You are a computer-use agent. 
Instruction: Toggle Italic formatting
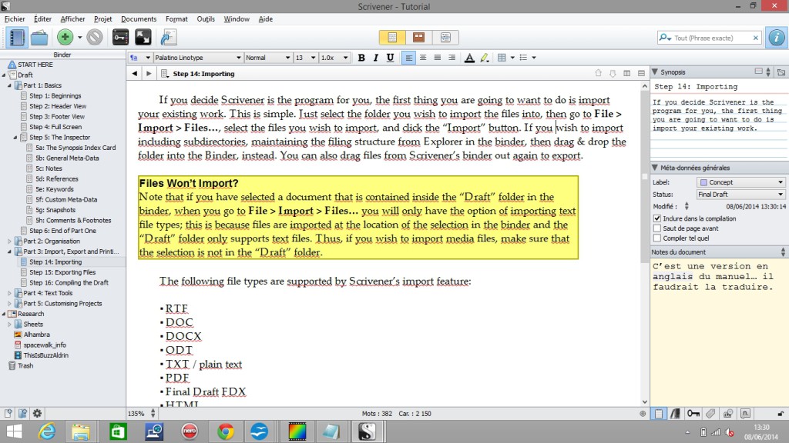click(375, 58)
